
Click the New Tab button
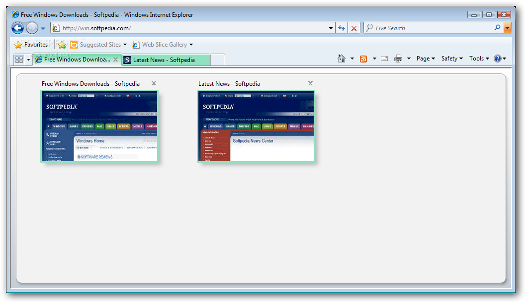[218, 60]
